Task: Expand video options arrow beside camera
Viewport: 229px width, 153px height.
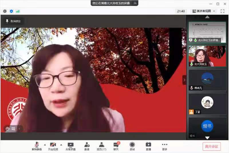Action: coord(61,145)
